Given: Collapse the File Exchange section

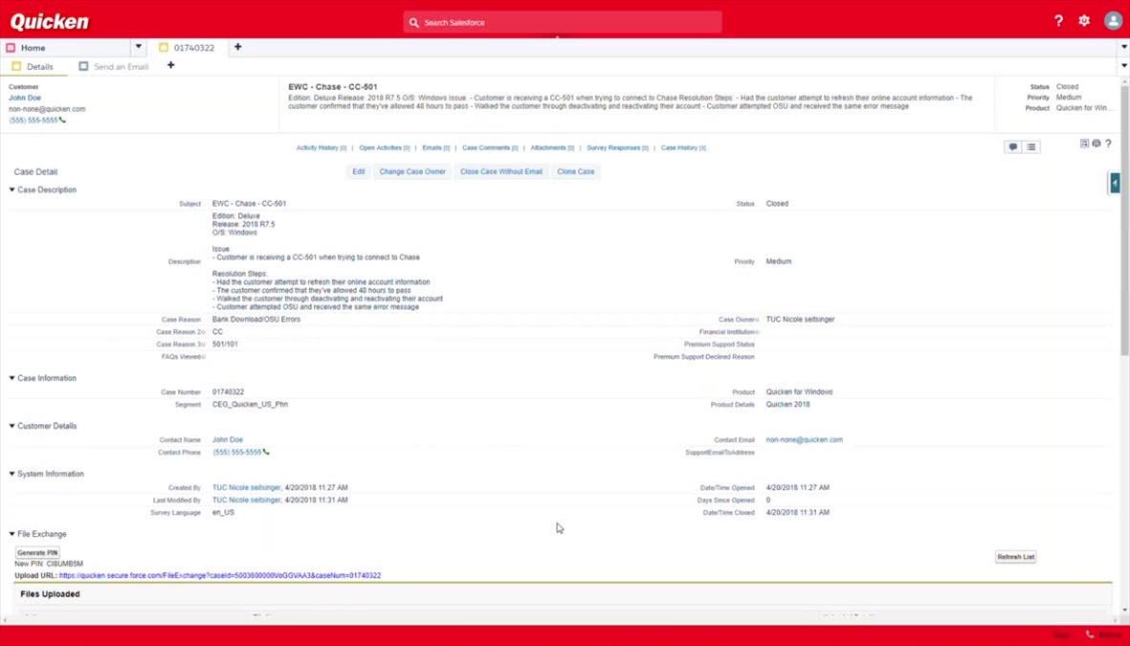Looking at the screenshot, I should click(x=12, y=534).
